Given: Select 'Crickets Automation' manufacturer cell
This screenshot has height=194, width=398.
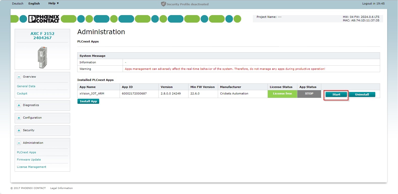Looking at the screenshot, I should click(x=243, y=94).
